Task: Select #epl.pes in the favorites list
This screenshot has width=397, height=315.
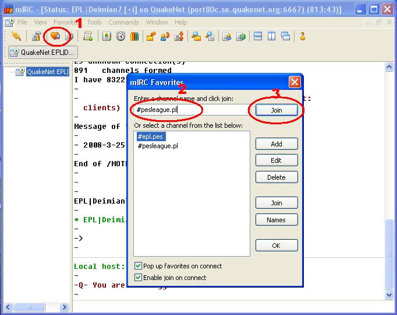Action: (151, 136)
